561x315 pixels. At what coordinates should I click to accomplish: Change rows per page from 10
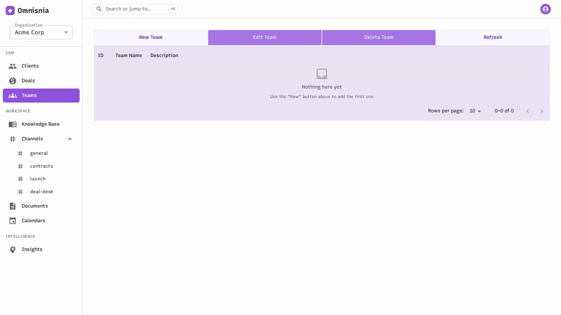coord(475,111)
